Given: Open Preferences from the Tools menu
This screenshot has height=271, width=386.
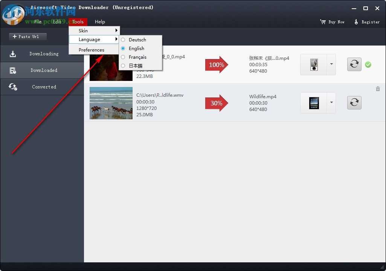Looking at the screenshot, I should 92,50.
